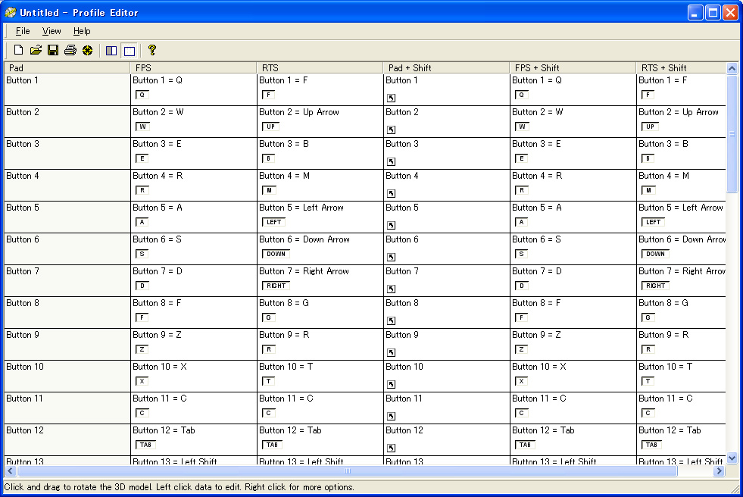743x497 pixels.
Task: Select 'Button 9' in Pad + Shift column
Action: coord(446,344)
